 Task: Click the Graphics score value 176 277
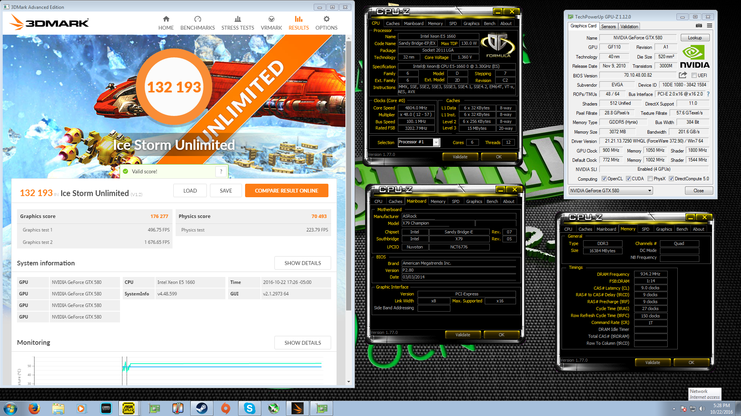click(159, 216)
